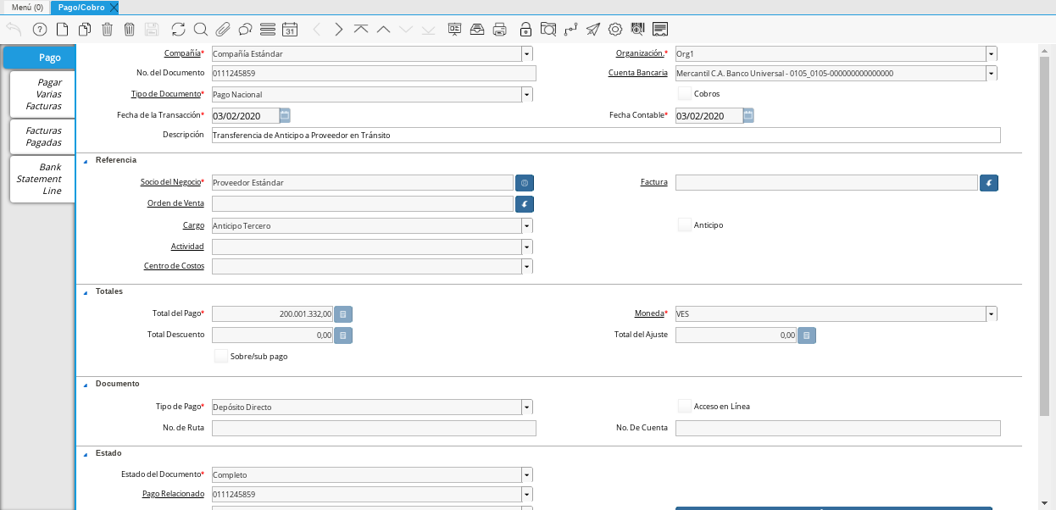Click the Socio del Negocio label link
Screen dimensions: 1056x510
[x=172, y=182]
